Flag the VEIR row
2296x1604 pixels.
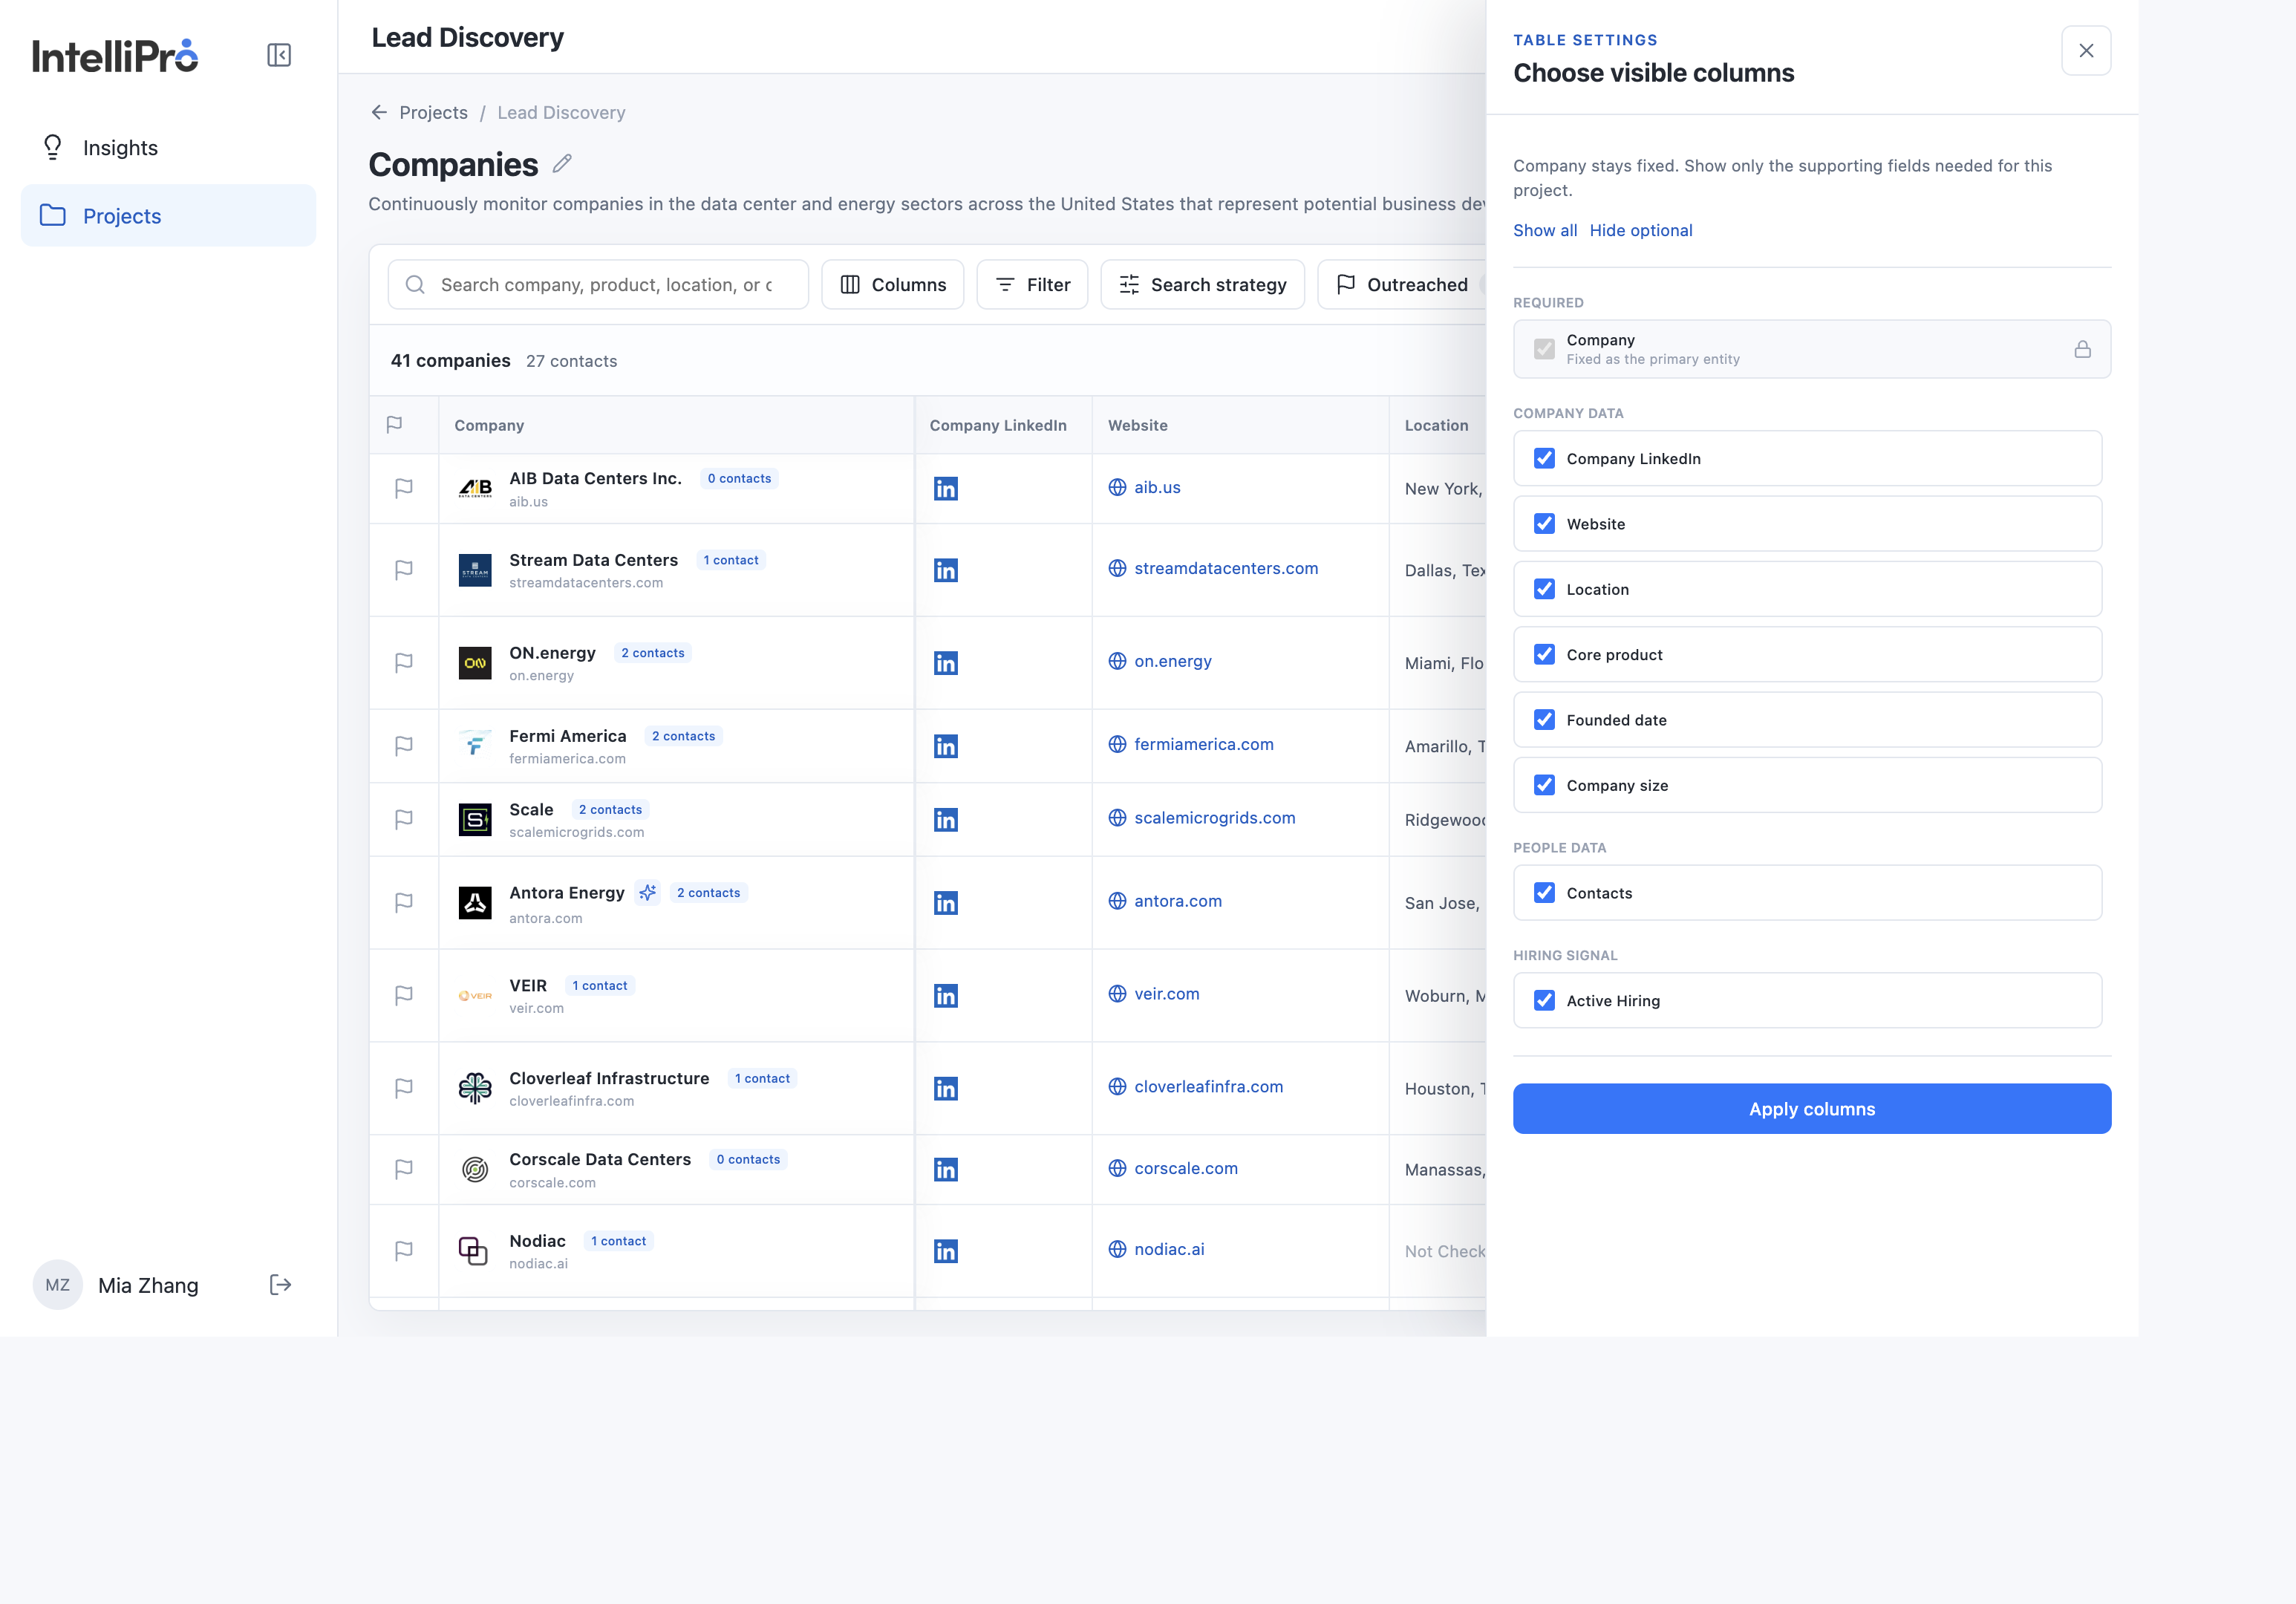[x=404, y=996]
